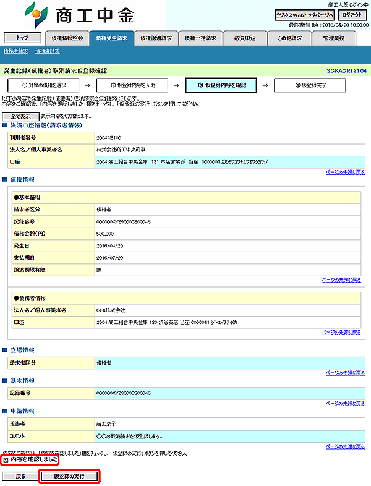This screenshot has height=486, width=371.
Task: Click step ③ 仮登録内容を確認
Action: (221, 85)
